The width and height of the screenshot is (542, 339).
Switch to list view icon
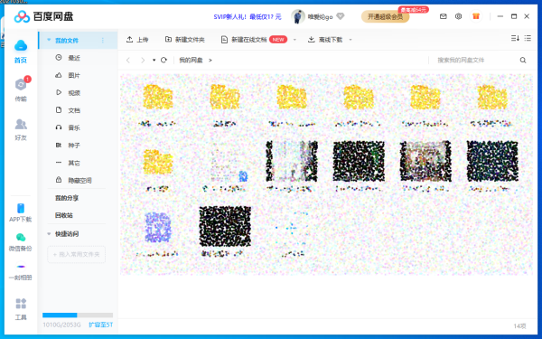(528, 38)
